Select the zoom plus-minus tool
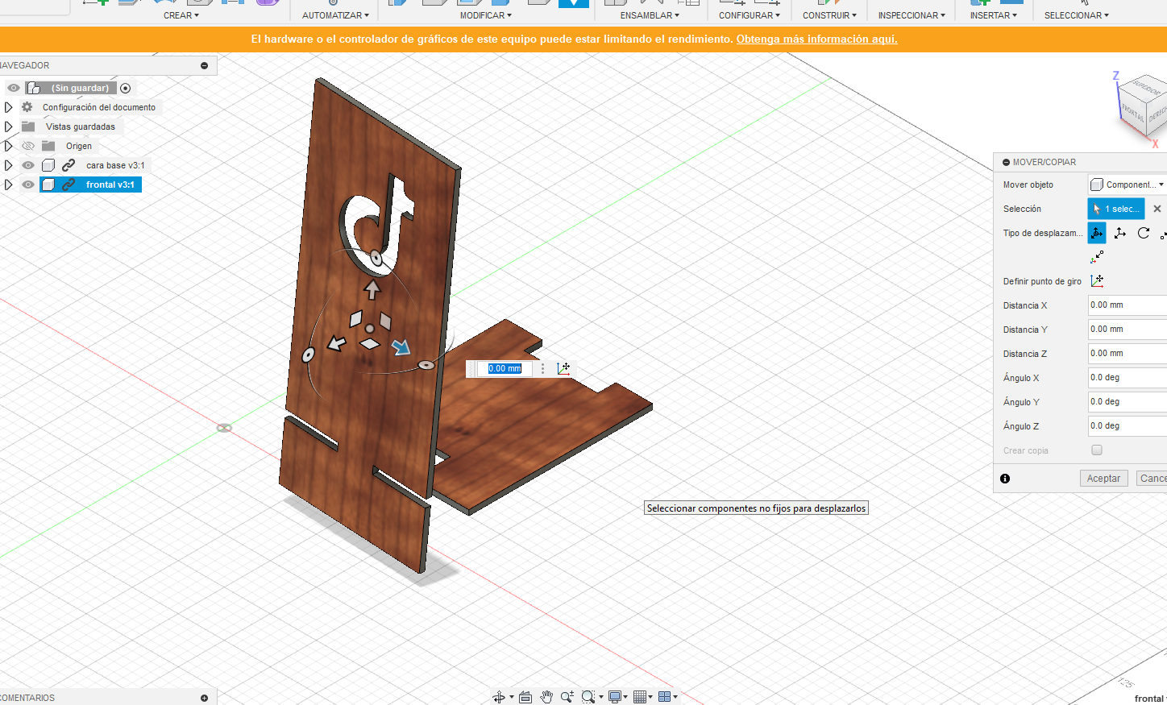1167x705 pixels. point(567,697)
